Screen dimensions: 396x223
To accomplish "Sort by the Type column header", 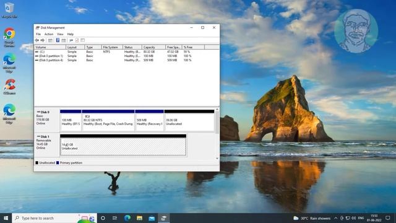I will (93, 47).
